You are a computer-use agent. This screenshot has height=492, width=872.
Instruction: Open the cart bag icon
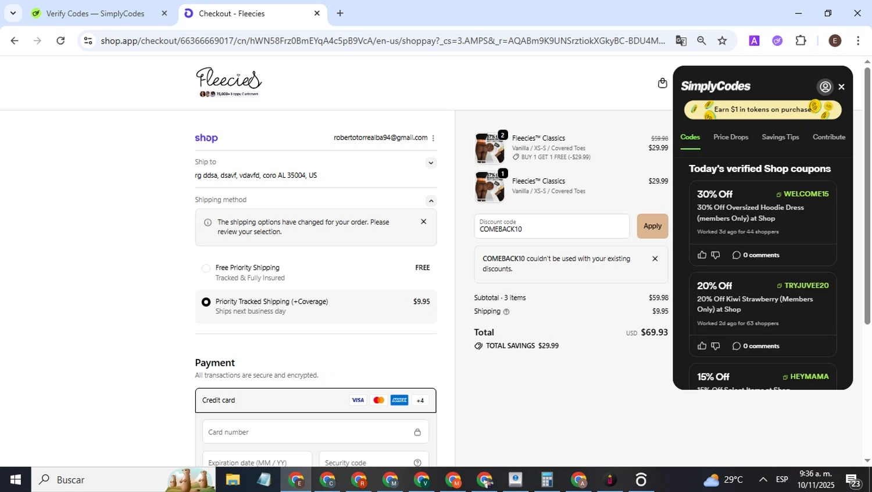point(662,83)
